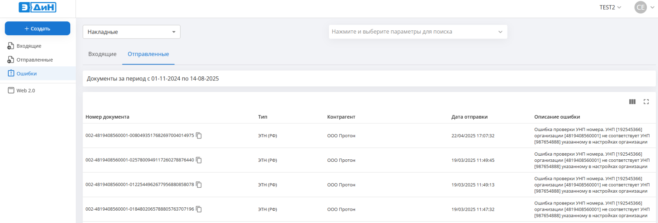Toggle fullscreen table view icon
658x223 pixels.
coord(646,102)
